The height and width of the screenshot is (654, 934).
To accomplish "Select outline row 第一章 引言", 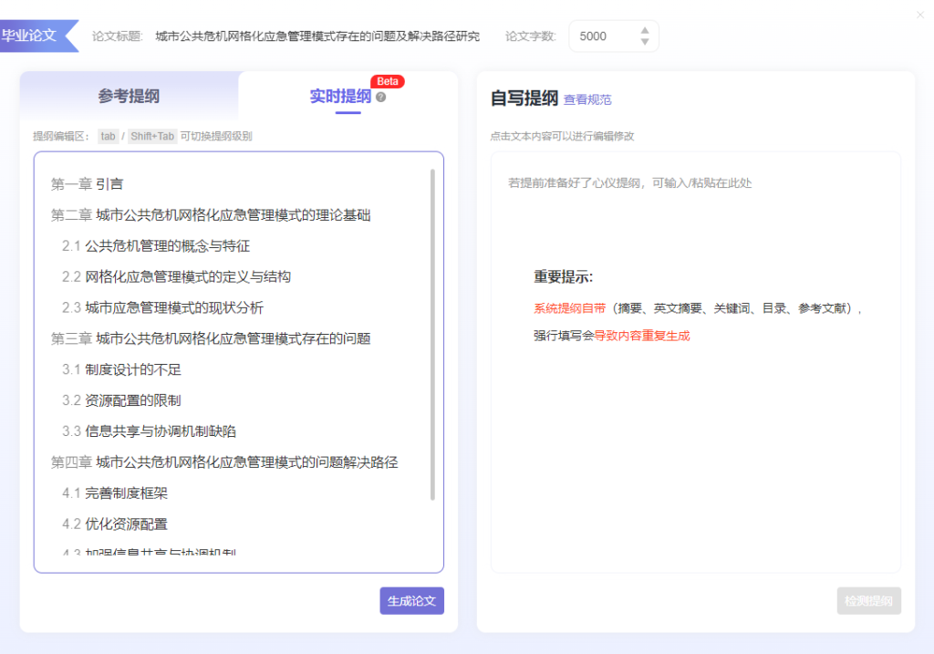I will (x=87, y=184).
